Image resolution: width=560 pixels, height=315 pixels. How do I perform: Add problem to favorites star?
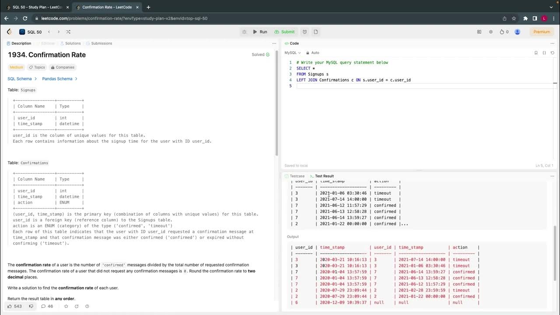66,306
